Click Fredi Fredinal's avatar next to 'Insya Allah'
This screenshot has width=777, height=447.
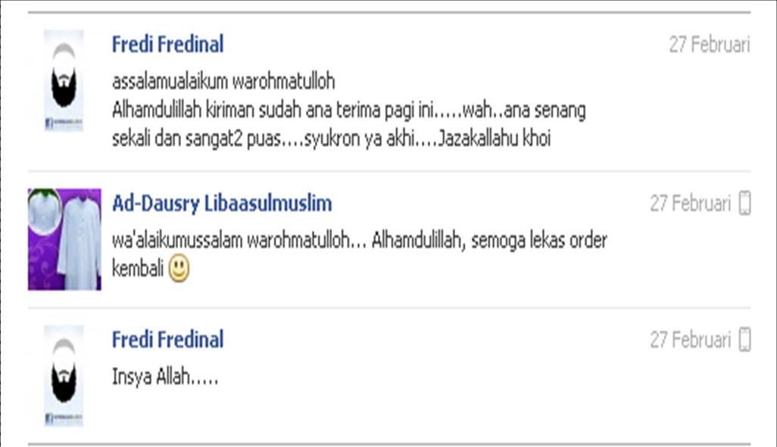click(x=64, y=376)
